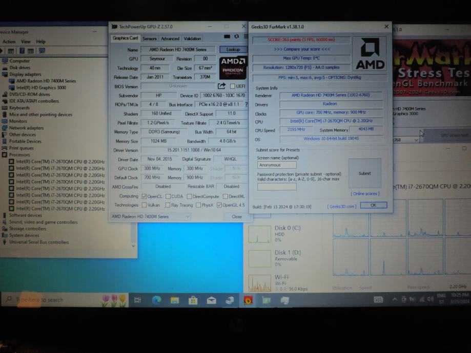Toggle the CUDA checkbox
The height and width of the screenshot is (353, 471).
pyautogui.click(x=168, y=196)
